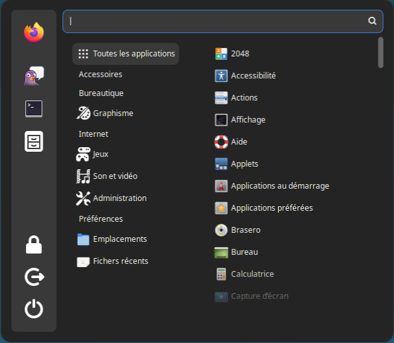The height and width of the screenshot is (343, 394).
Task: Open the Son et vidéo label
Action: coord(115,176)
